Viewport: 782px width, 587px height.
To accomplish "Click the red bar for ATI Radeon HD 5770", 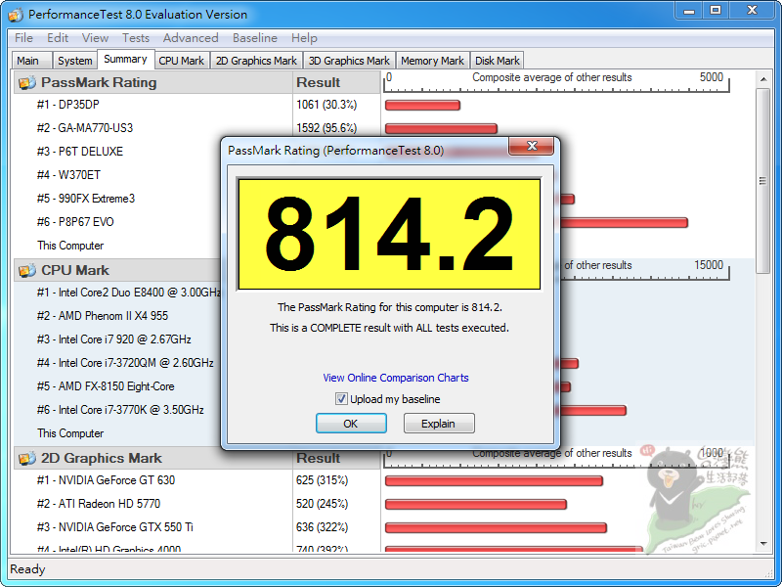I will click(476, 504).
